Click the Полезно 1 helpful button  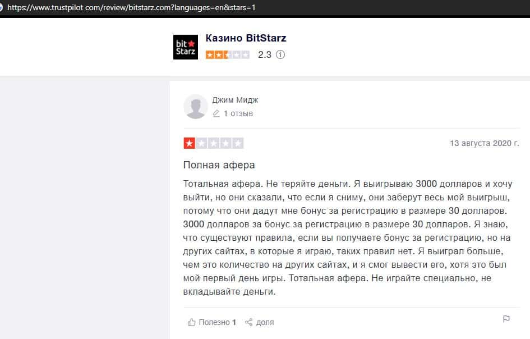212,322
